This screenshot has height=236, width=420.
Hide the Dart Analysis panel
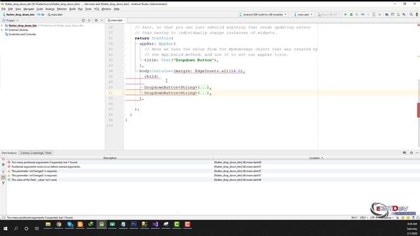coord(417,153)
